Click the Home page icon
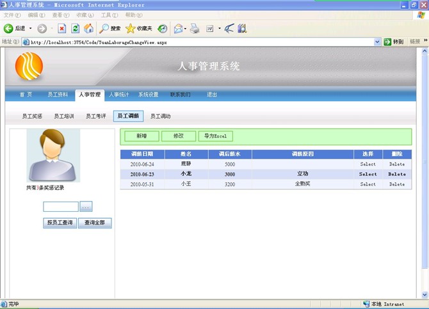Viewport: 429px width, 309px height. coord(88,28)
